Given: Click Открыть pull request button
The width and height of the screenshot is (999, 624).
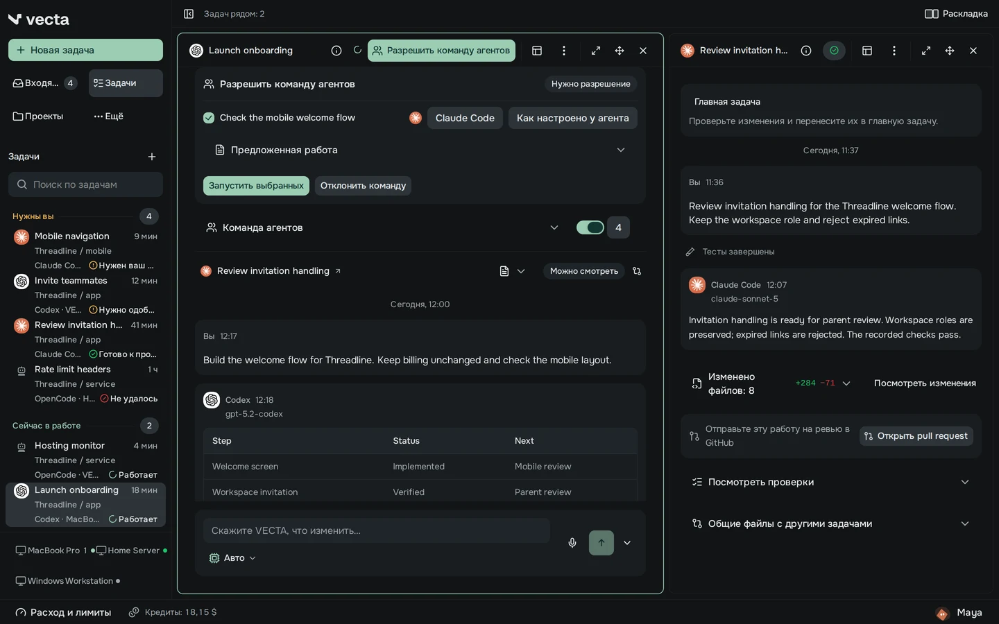Looking at the screenshot, I should click(x=916, y=436).
